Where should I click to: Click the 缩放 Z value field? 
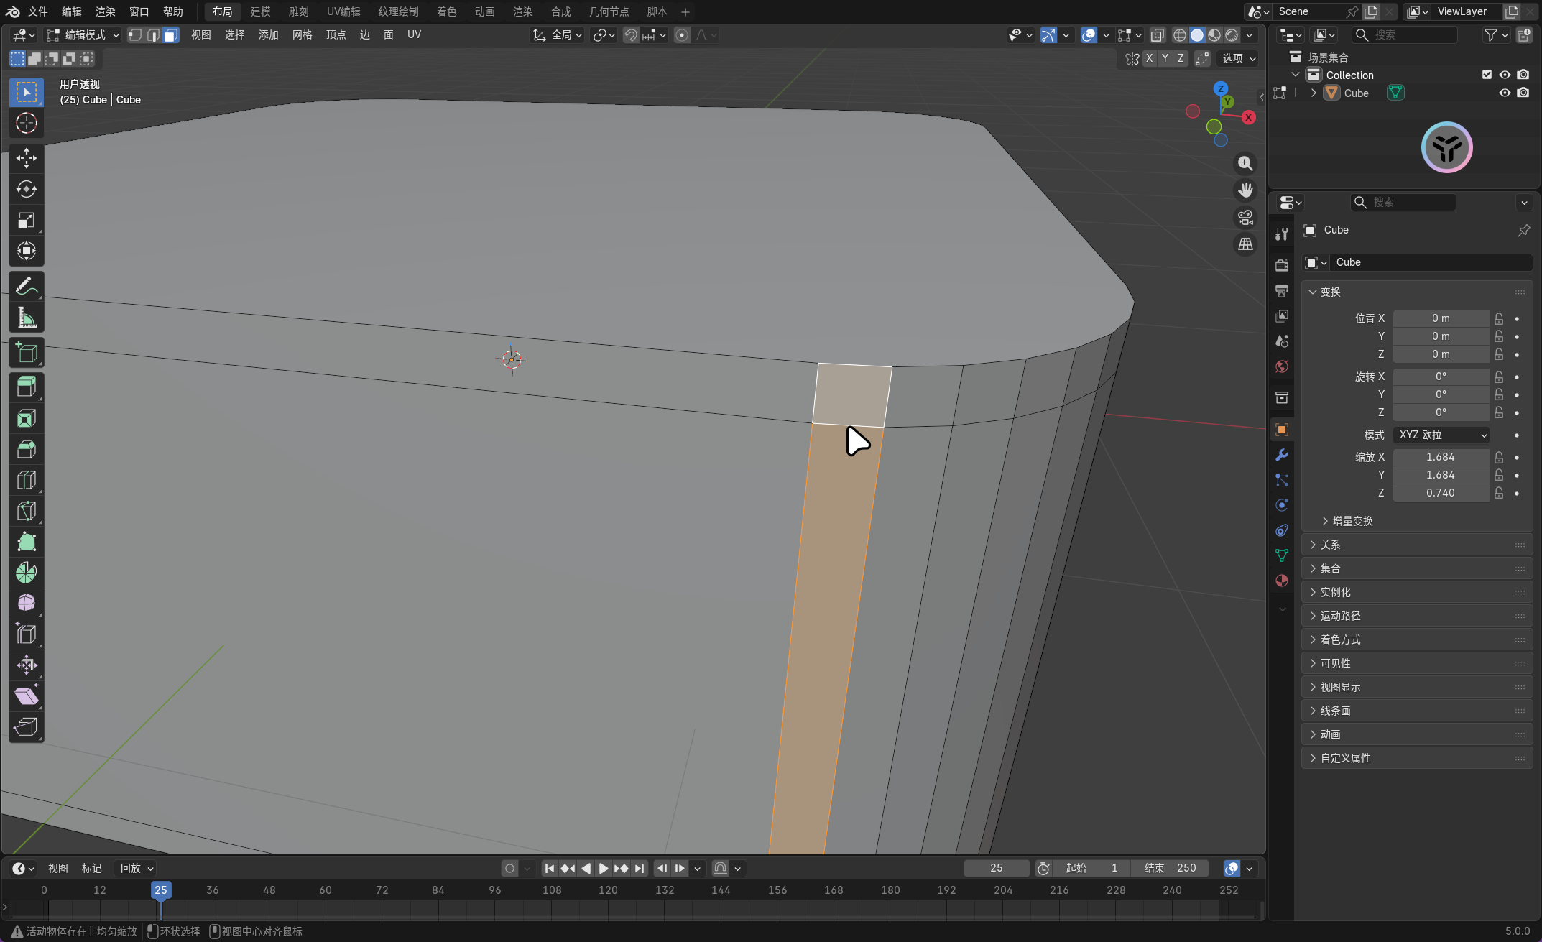(1440, 493)
